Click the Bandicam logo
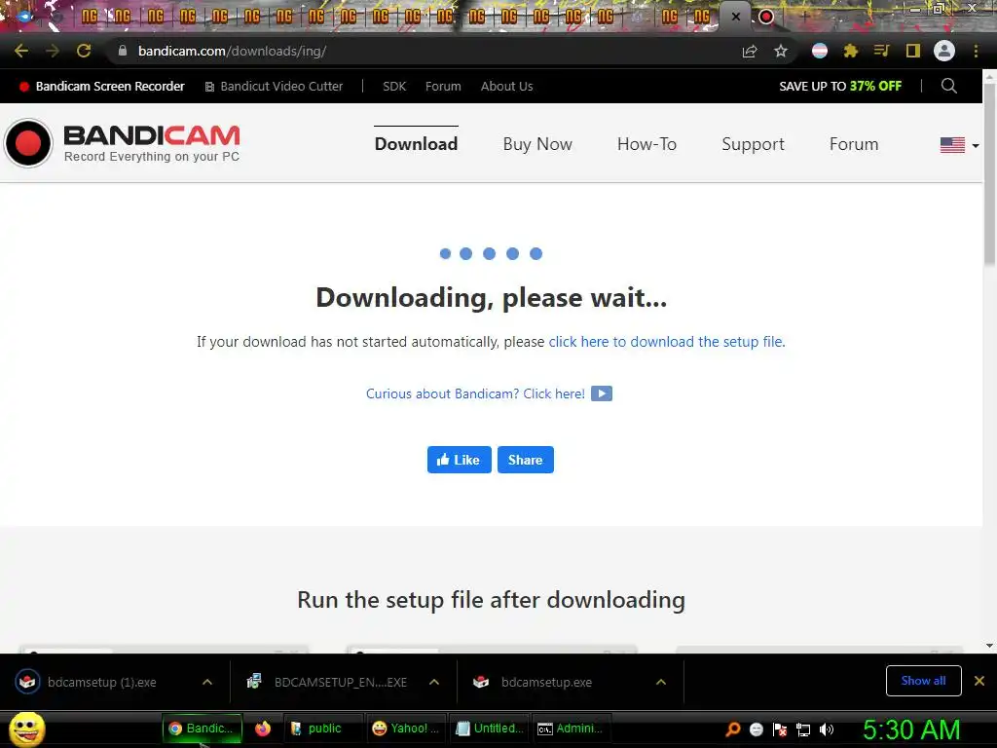This screenshot has width=997, height=748. tap(122, 143)
